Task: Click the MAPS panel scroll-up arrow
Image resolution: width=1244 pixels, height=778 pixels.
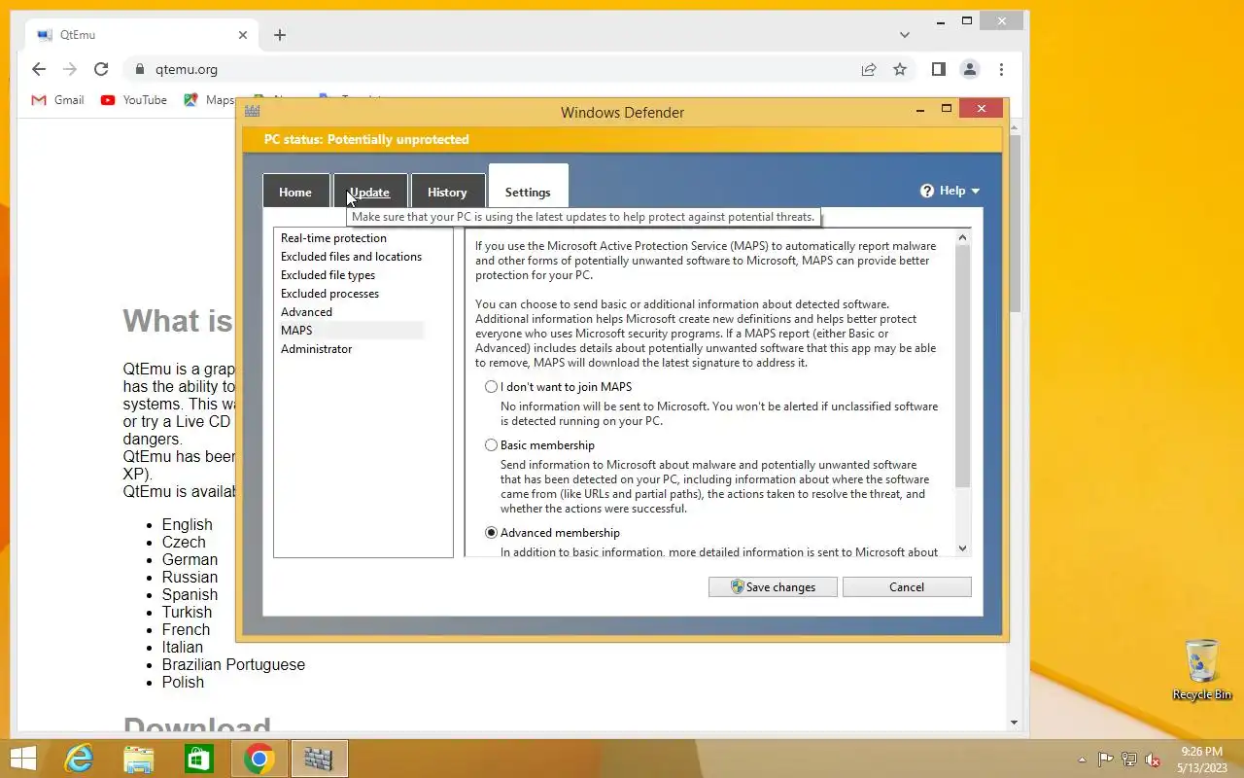Action: click(962, 237)
